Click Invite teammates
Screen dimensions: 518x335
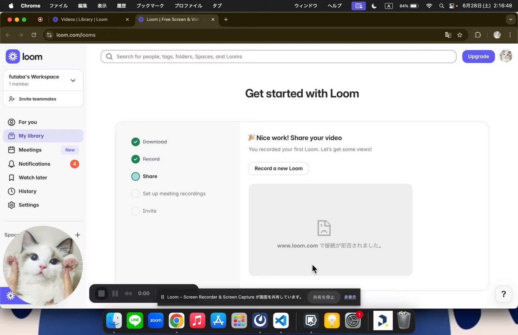tap(43, 99)
